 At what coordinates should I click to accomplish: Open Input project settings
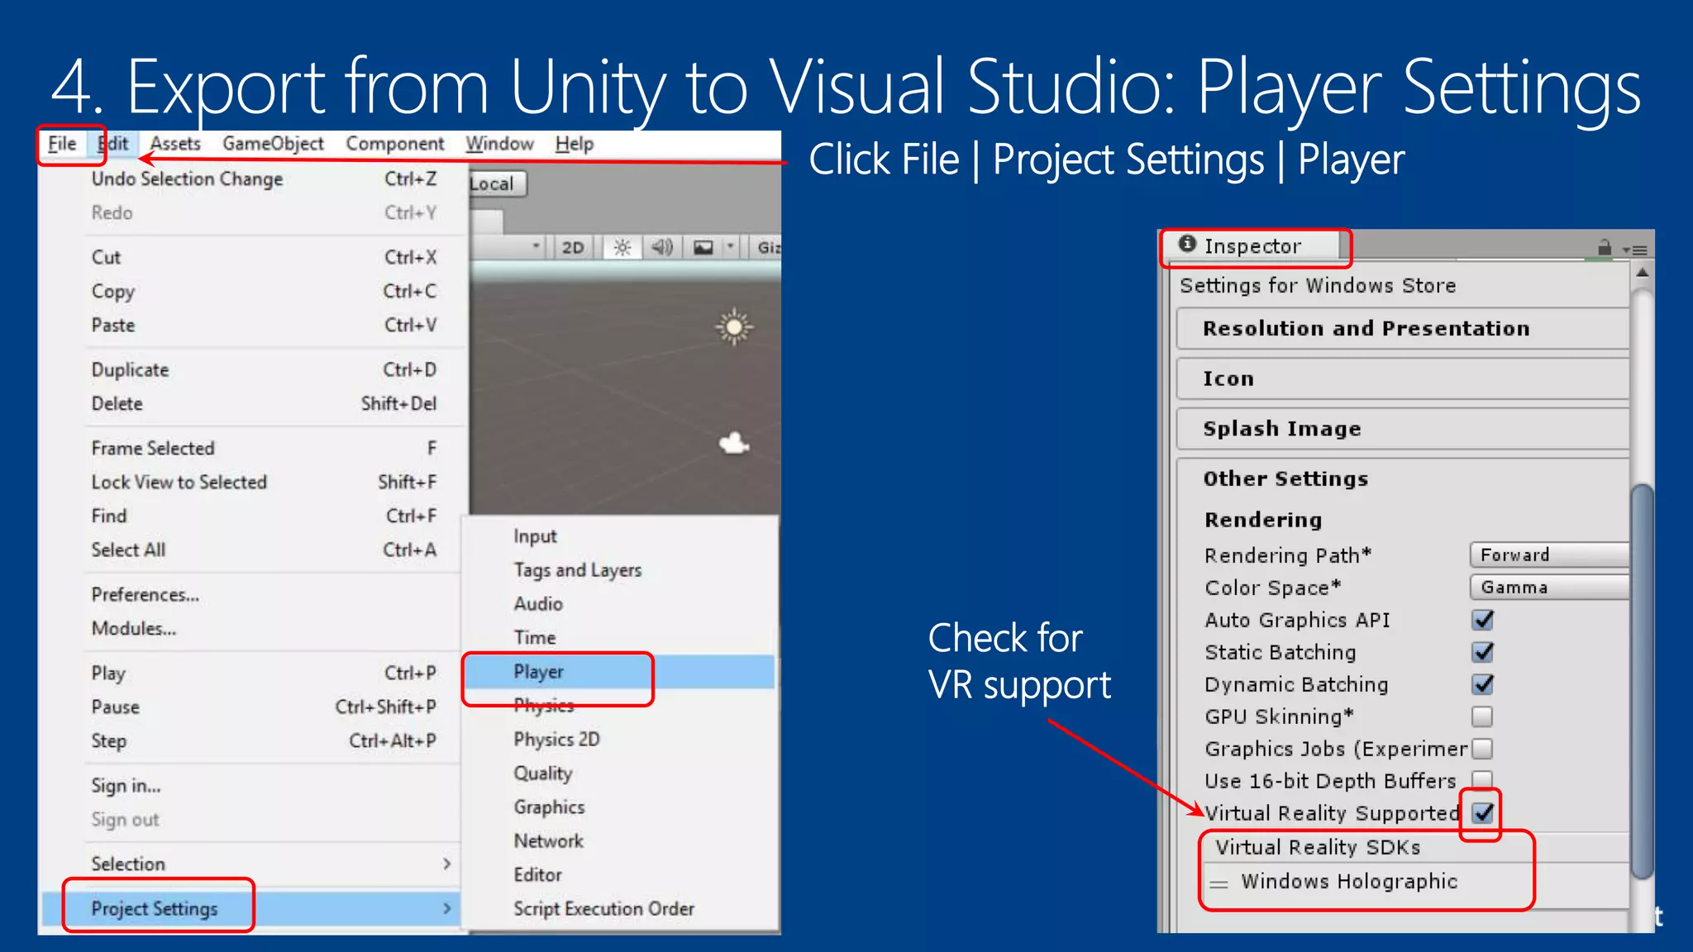tap(620, 536)
